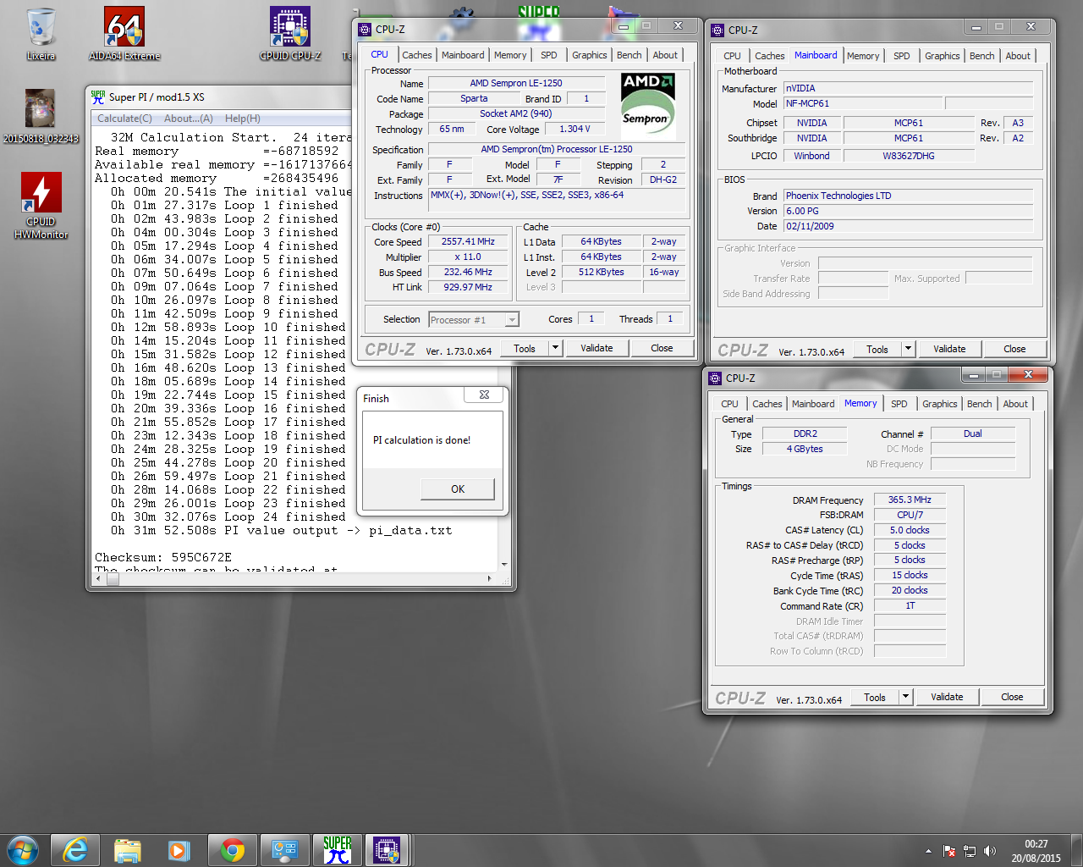Switch to the CPU-Z taskbar button

click(387, 850)
